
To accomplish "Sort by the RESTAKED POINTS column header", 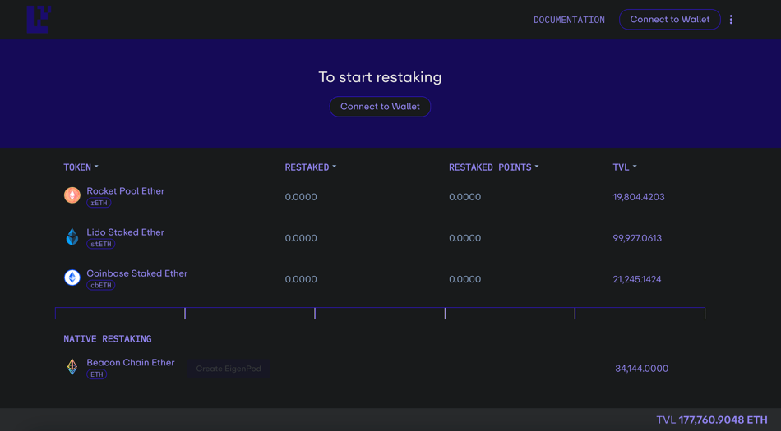I will pos(493,167).
